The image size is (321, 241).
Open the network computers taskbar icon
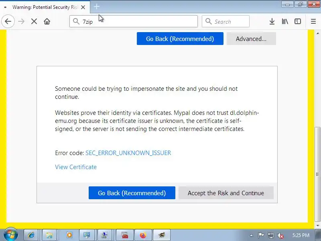pyautogui.click(x=105, y=235)
